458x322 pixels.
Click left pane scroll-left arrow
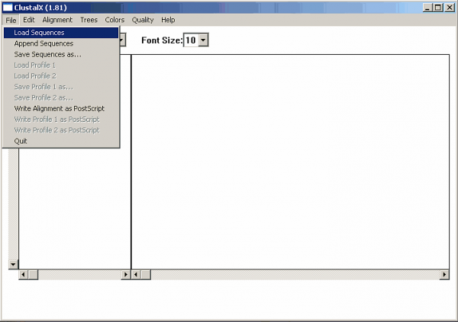point(23,274)
